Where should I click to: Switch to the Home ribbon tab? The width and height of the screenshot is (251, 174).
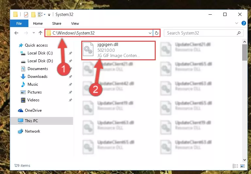pos(38,23)
